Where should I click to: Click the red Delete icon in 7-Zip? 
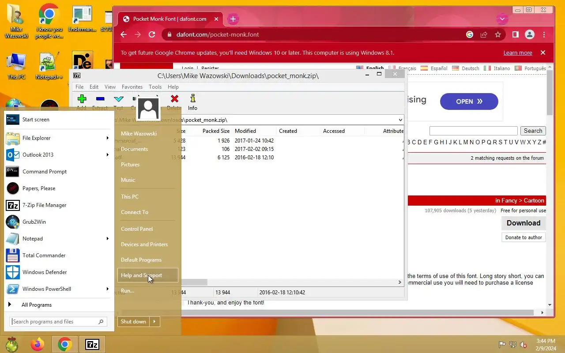(174, 99)
